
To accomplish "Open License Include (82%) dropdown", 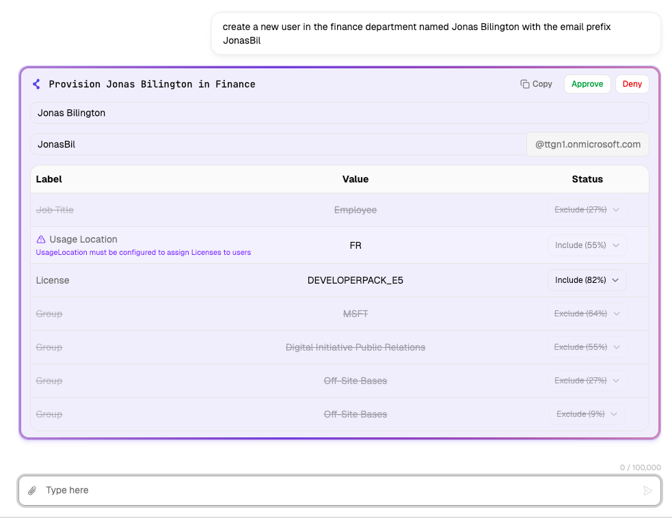I will pyautogui.click(x=587, y=280).
